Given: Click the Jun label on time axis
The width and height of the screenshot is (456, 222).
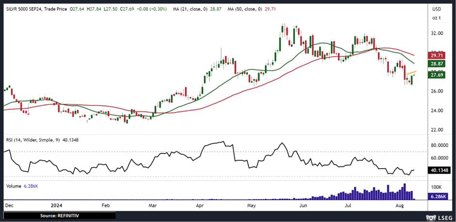Looking at the screenshot, I should click(304, 206).
